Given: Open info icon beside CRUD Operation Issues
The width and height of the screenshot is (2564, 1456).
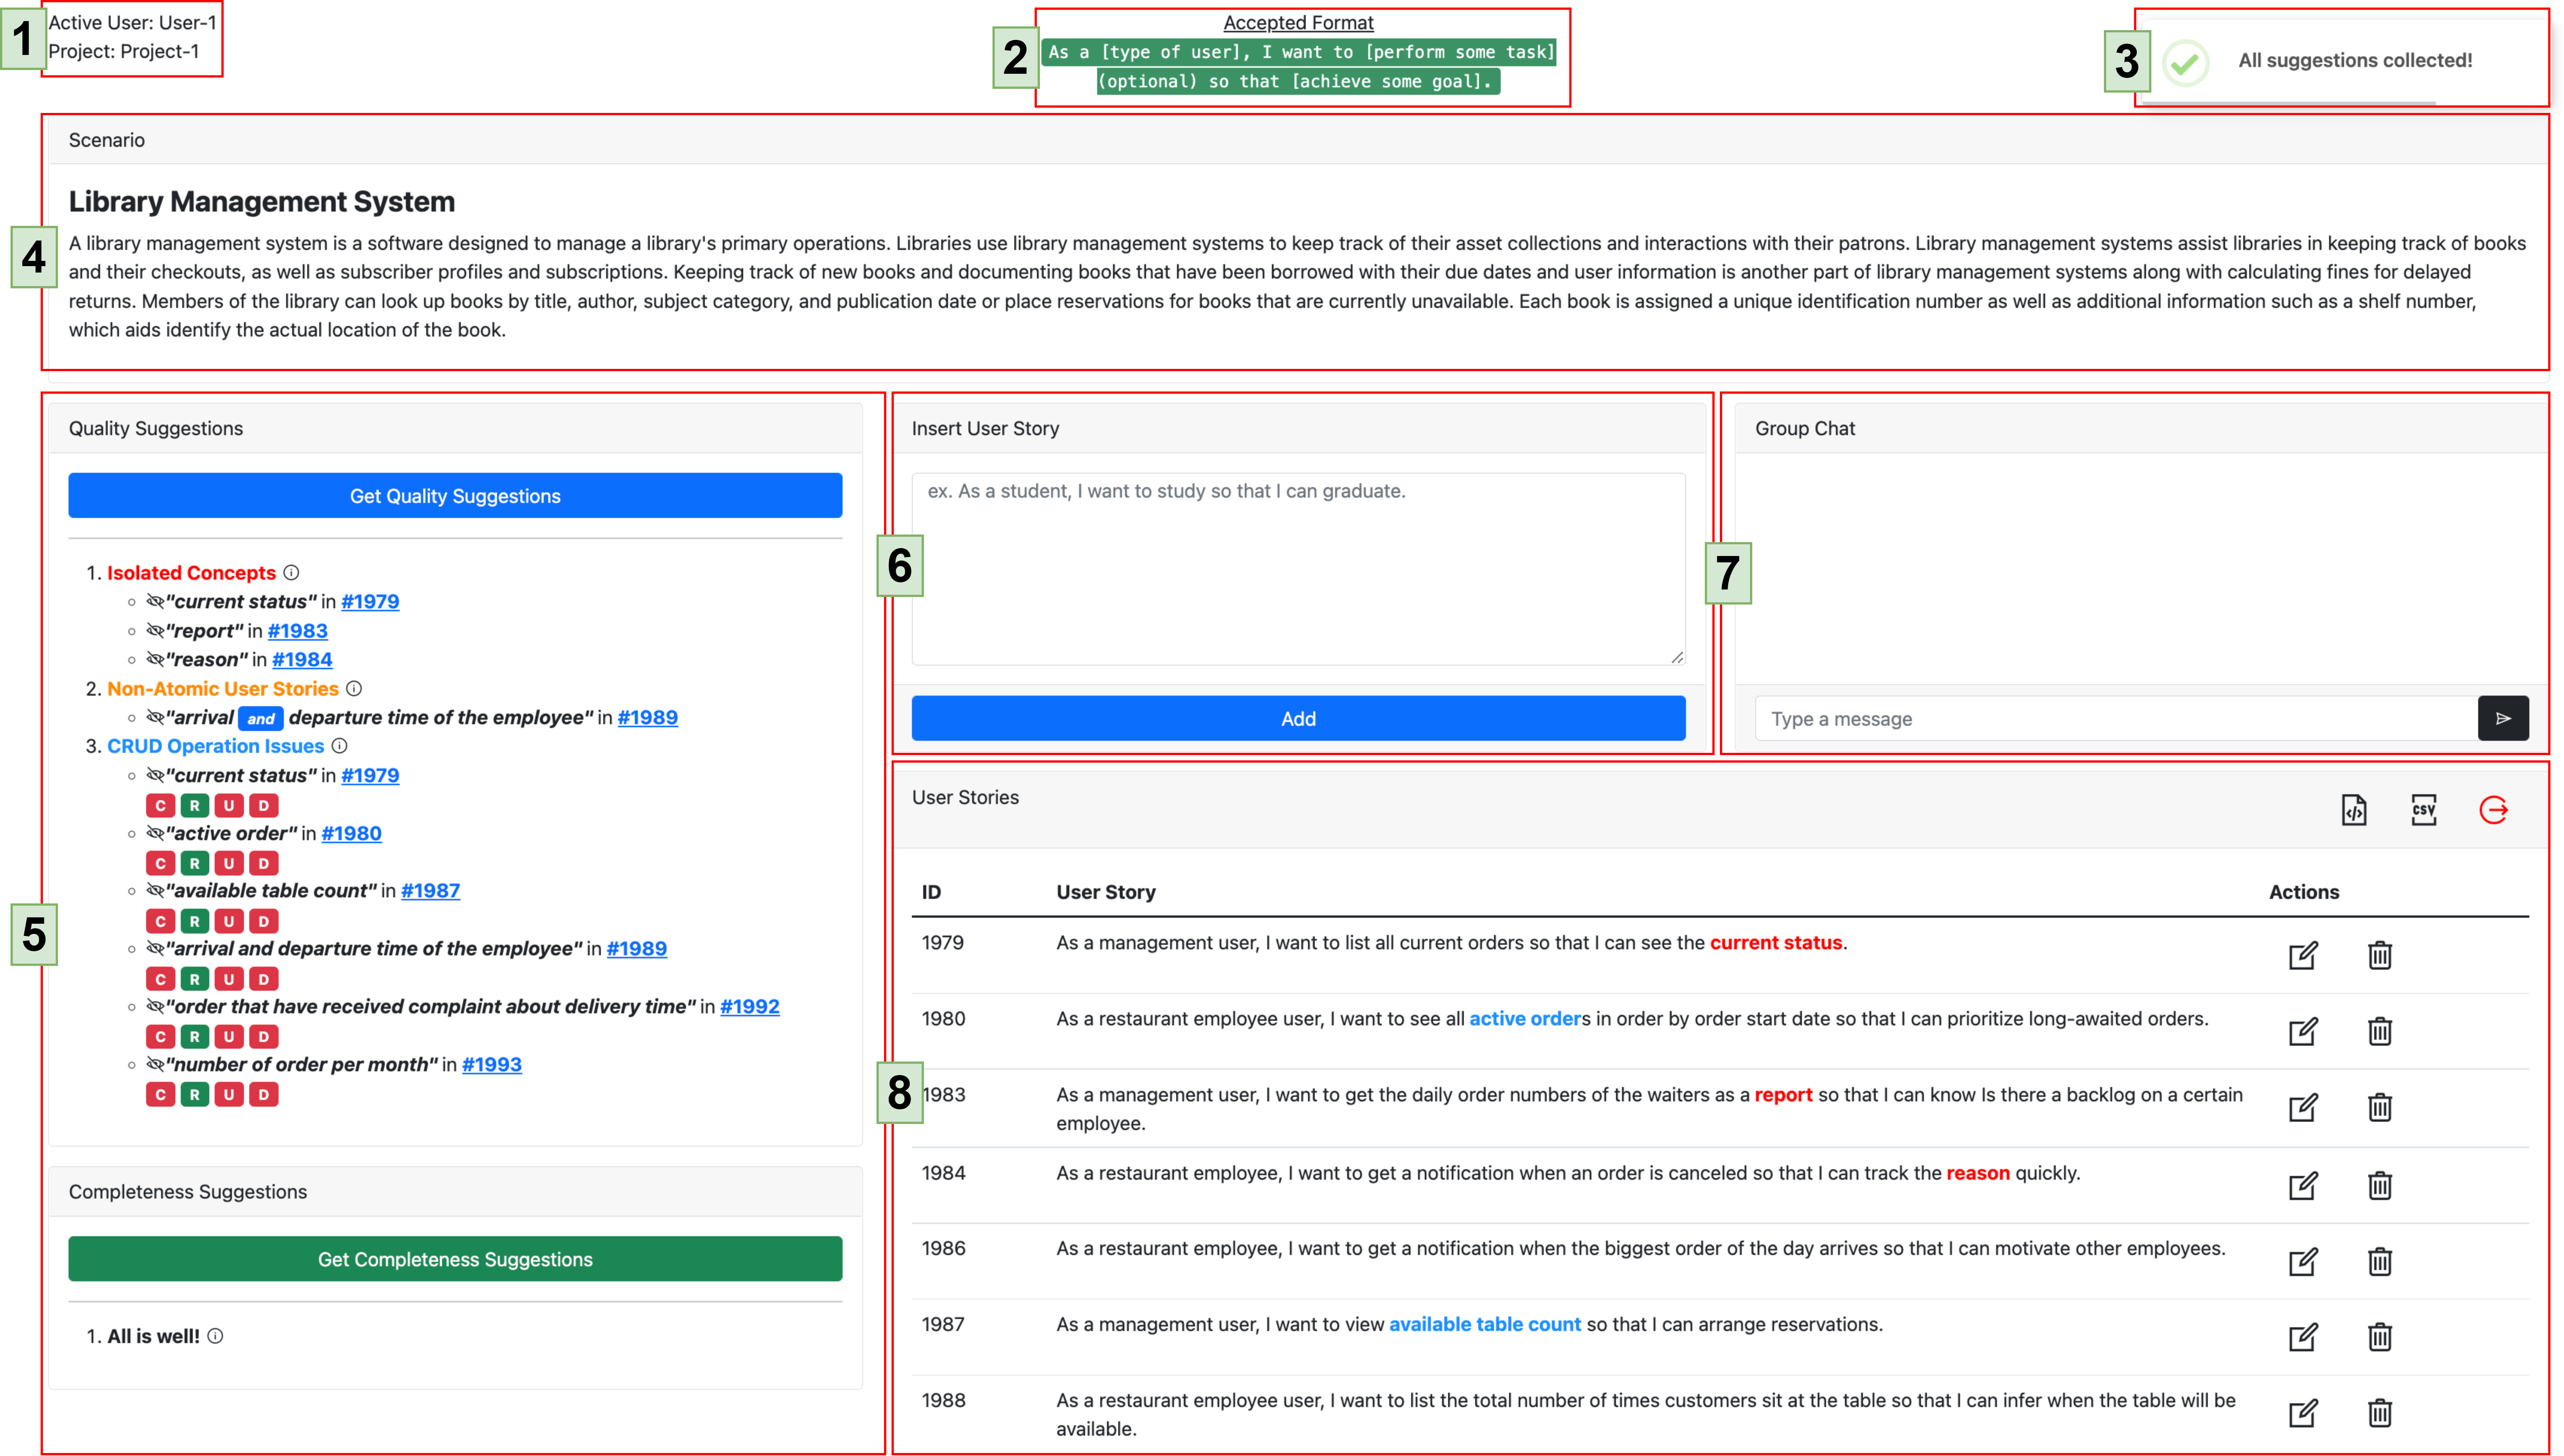Looking at the screenshot, I should (x=339, y=746).
